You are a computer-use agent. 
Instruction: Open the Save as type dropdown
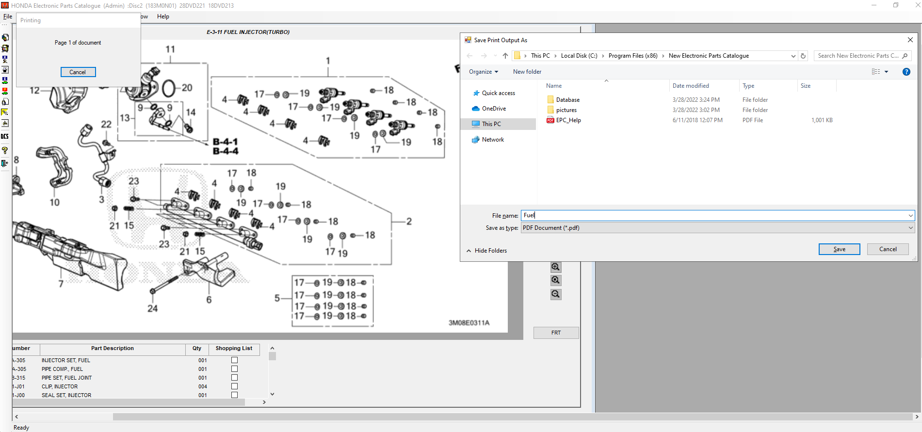coord(717,228)
